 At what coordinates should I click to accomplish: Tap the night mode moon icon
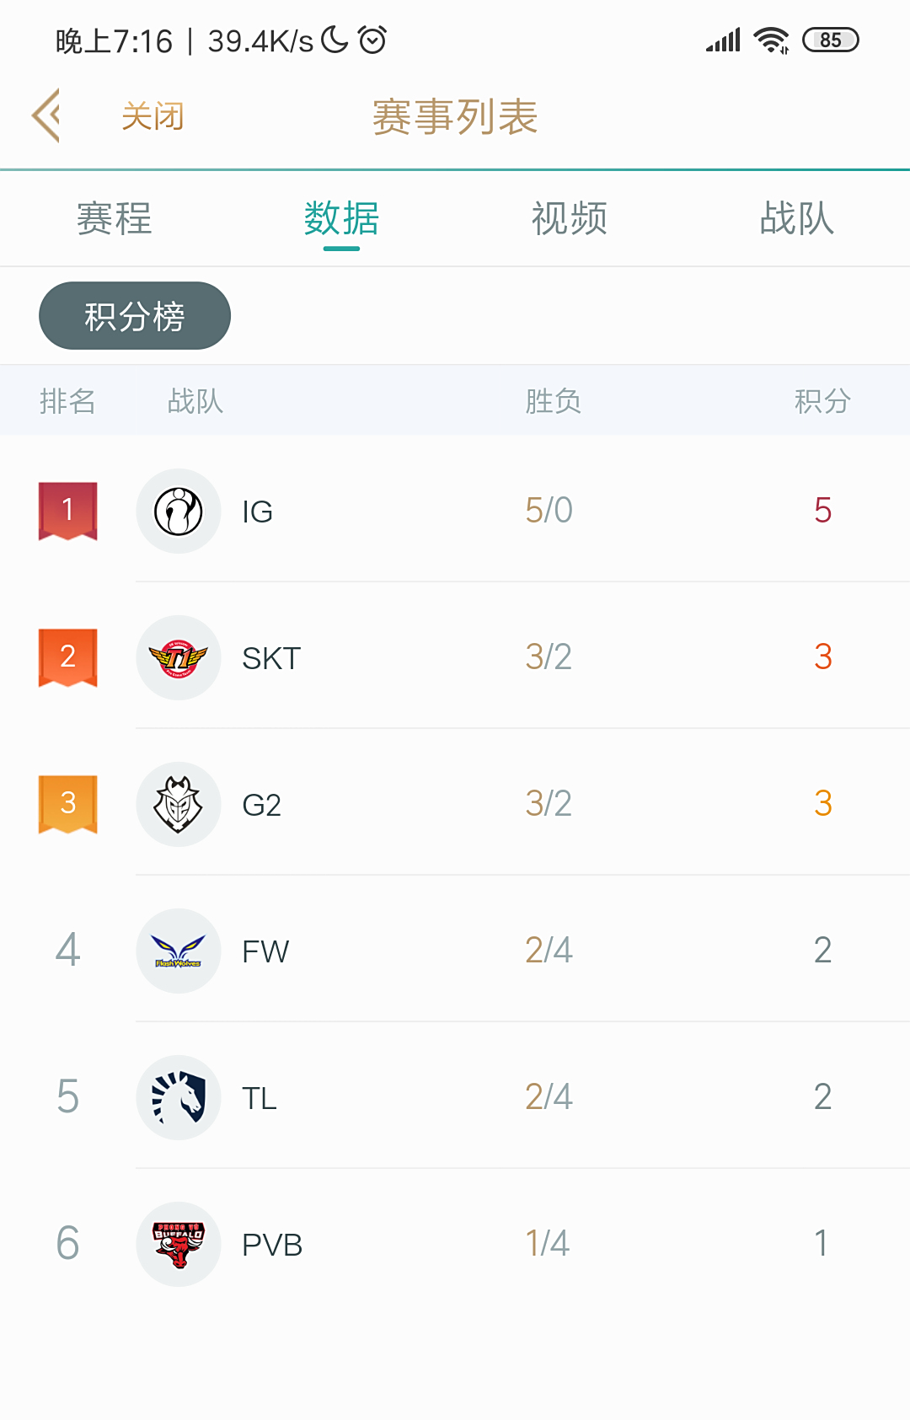tap(332, 40)
